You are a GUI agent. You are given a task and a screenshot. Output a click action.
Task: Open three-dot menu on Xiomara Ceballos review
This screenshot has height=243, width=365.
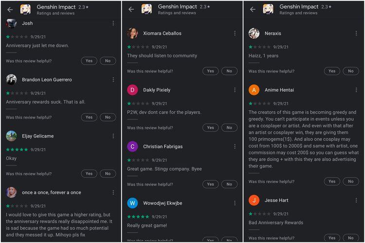click(x=235, y=34)
